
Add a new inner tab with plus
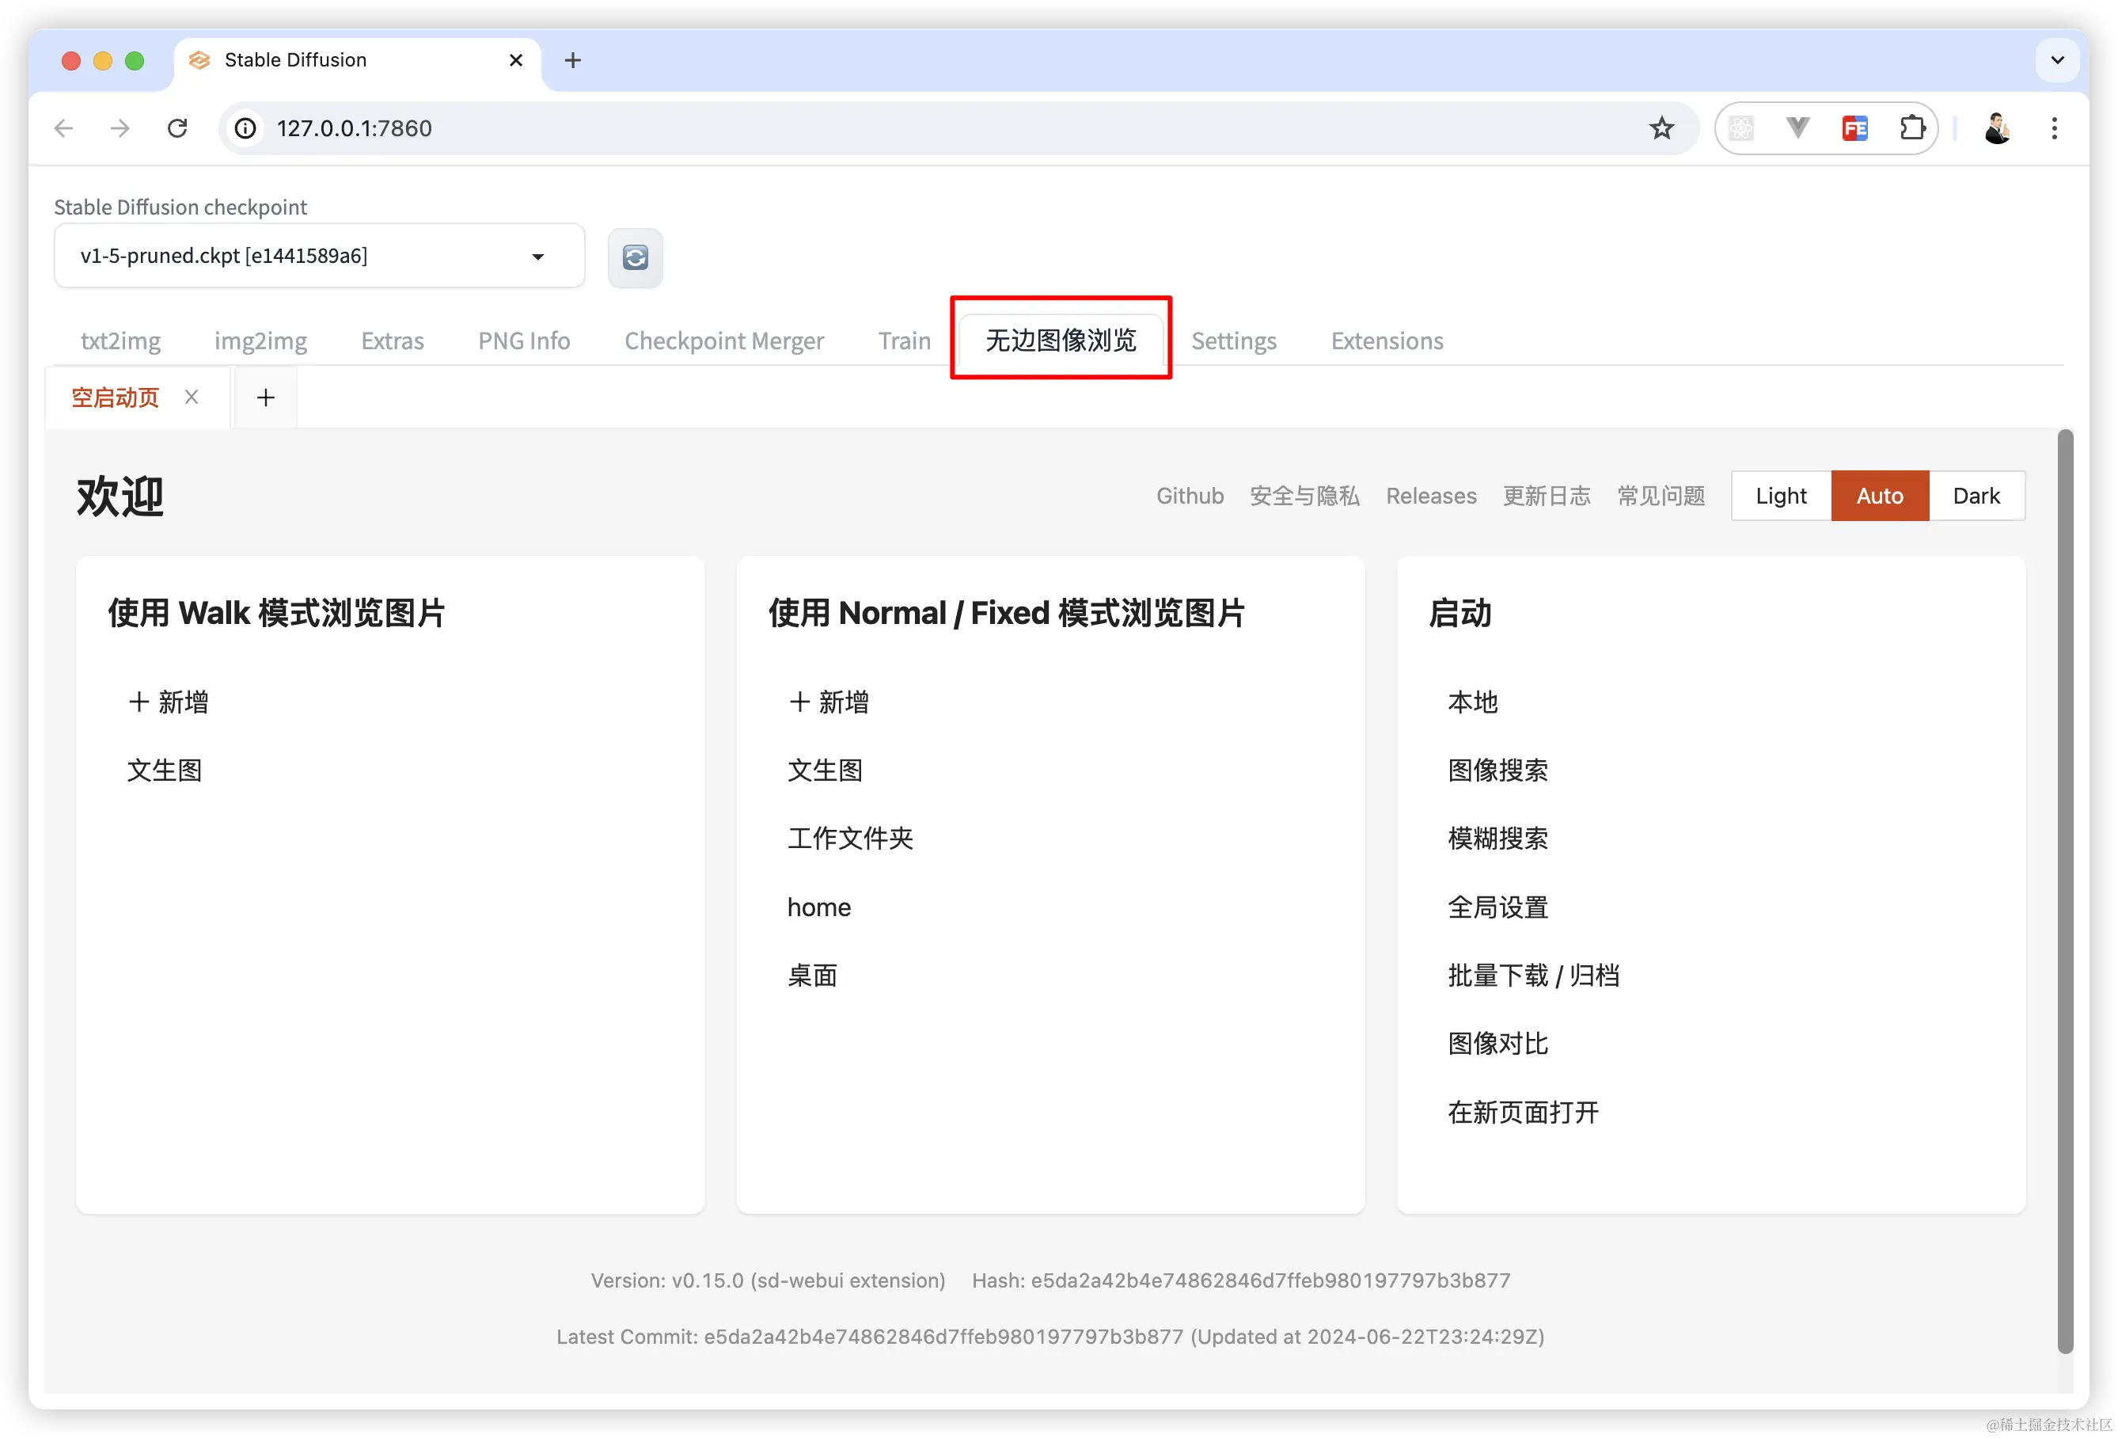[x=265, y=398]
